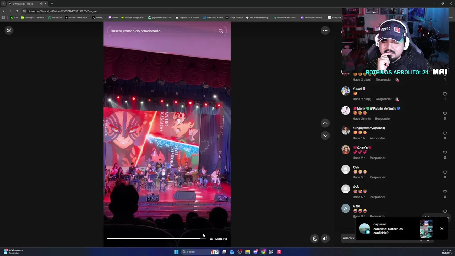Click the browser address bar URL

pyautogui.click(x=63, y=11)
